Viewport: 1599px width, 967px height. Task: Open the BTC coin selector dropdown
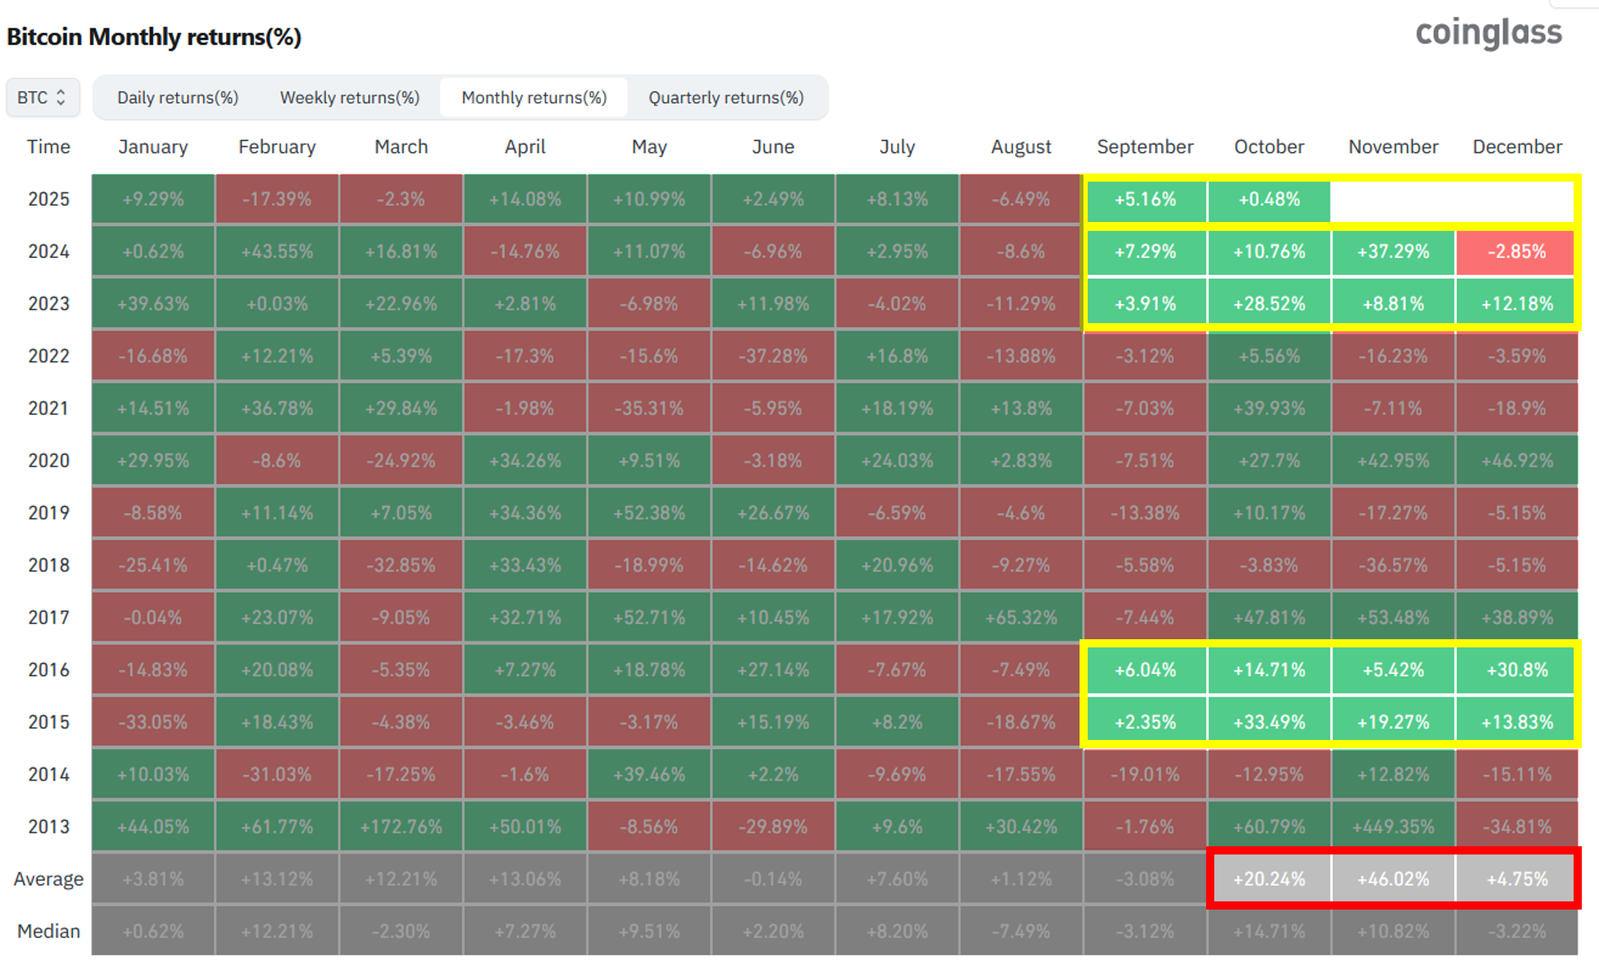point(43,97)
